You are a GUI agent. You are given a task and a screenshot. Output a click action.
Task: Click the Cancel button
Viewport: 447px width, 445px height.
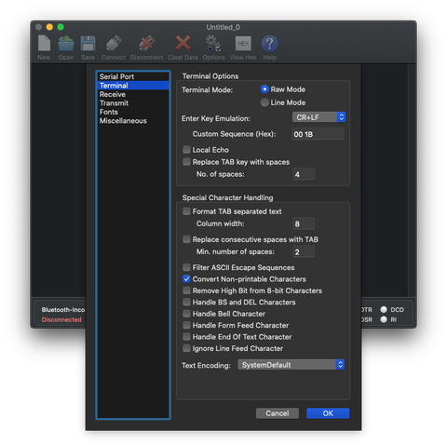(278, 413)
